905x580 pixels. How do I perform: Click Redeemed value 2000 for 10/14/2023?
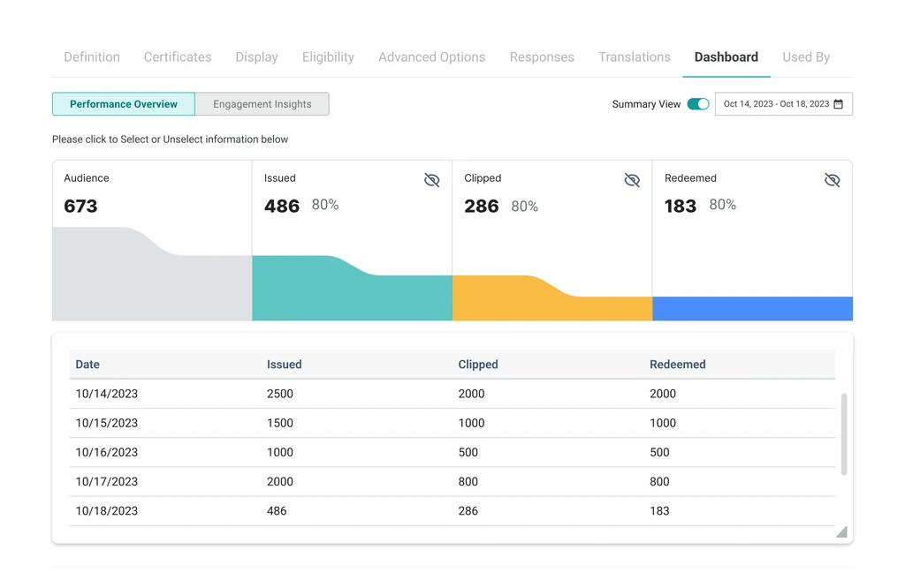(663, 394)
